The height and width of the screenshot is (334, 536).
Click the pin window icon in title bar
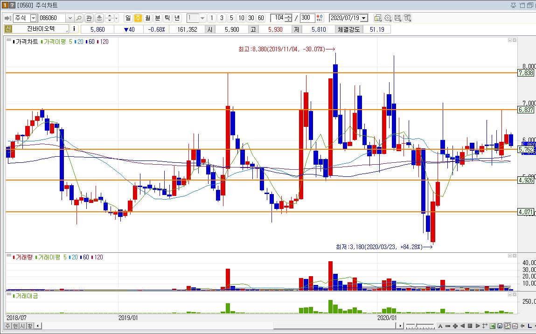pyautogui.click(x=513, y=5)
